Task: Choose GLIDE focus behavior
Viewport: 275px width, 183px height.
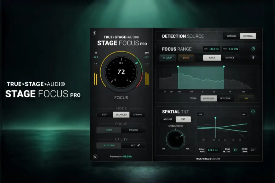Action: pos(109,130)
